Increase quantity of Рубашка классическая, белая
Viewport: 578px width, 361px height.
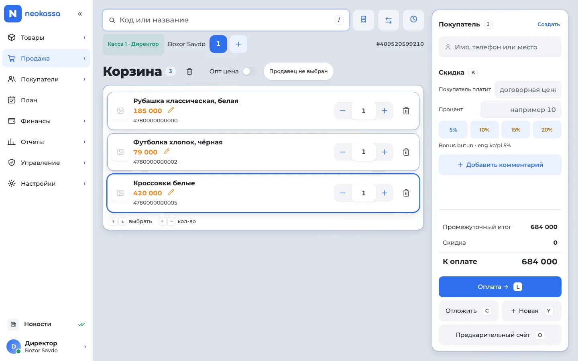pos(385,111)
